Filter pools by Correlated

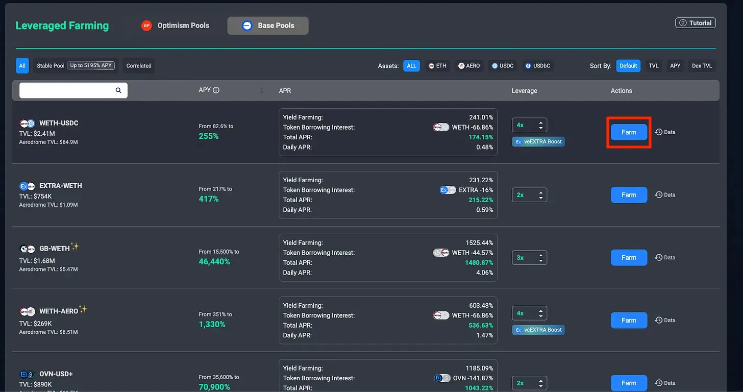tap(139, 66)
